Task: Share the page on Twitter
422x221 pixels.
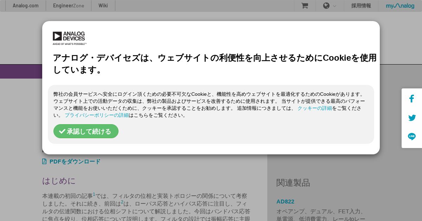Action: (x=412, y=118)
